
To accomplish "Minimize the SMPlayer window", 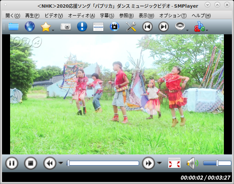I will 207,5.
